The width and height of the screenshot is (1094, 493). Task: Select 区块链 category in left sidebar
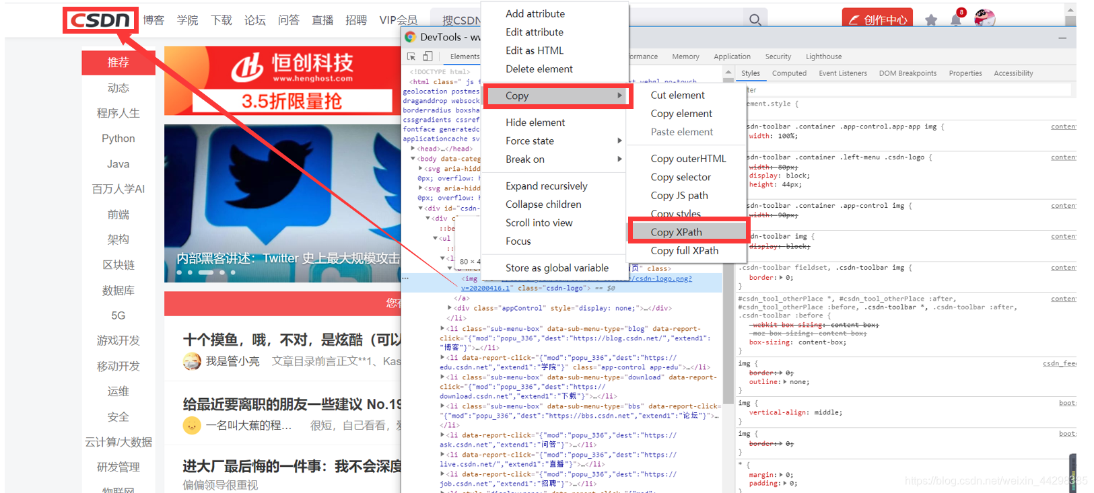coord(118,265)
